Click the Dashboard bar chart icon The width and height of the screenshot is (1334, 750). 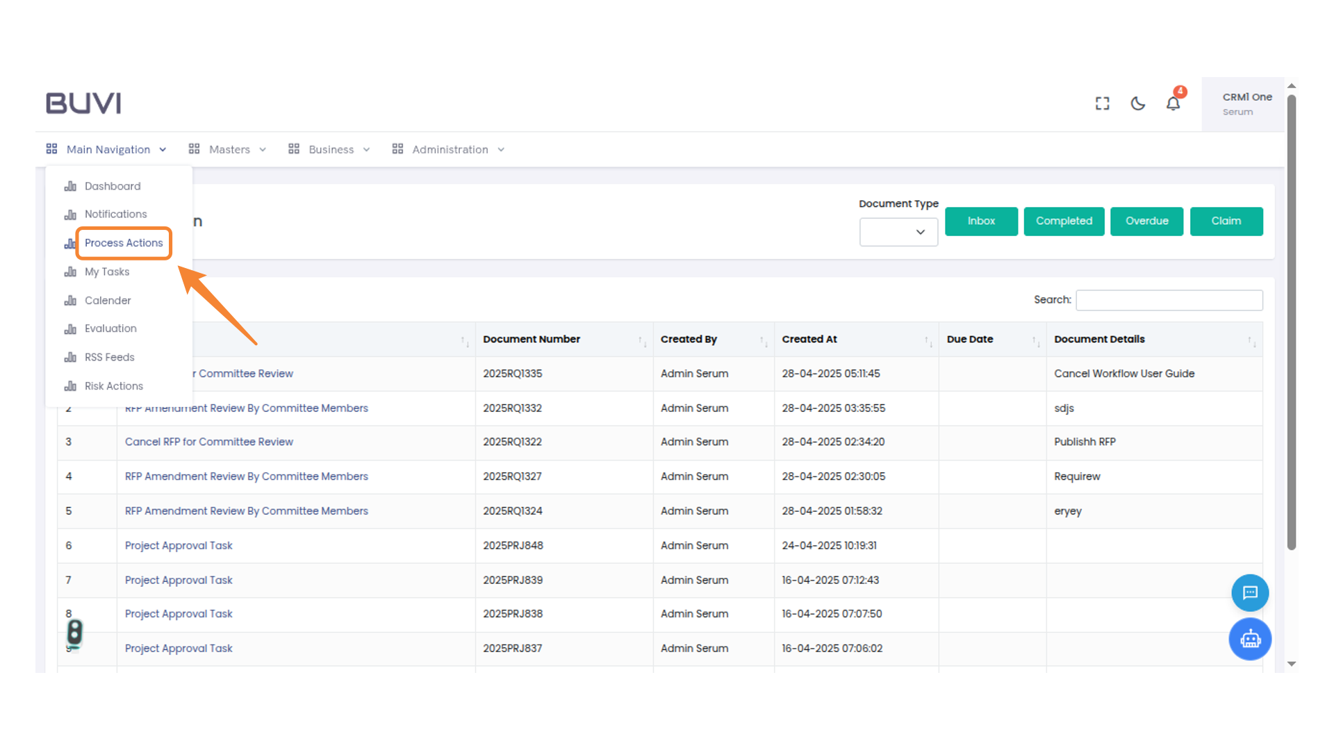tap(70, 186)
